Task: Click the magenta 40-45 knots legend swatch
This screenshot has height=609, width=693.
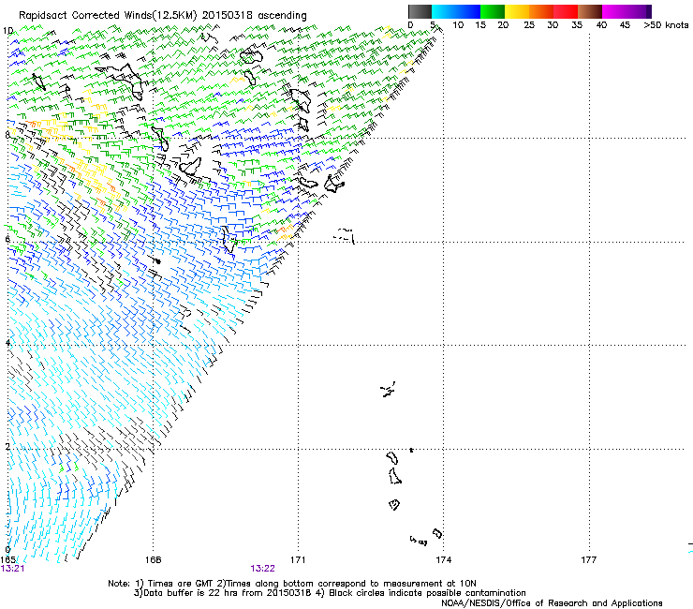Action: 614,11
